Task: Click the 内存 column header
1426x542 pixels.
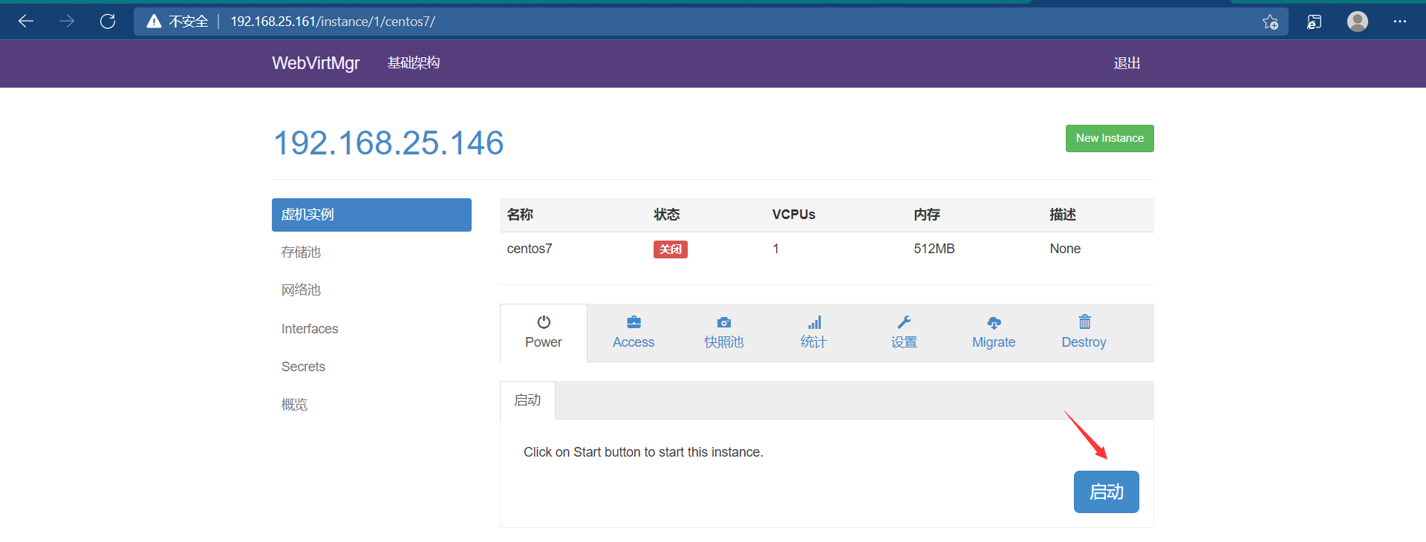Action: click(927, 215)
